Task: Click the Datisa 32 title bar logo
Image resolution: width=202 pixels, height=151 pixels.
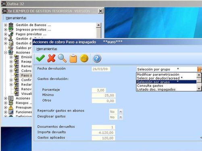Action: click(x=4, y=4)
